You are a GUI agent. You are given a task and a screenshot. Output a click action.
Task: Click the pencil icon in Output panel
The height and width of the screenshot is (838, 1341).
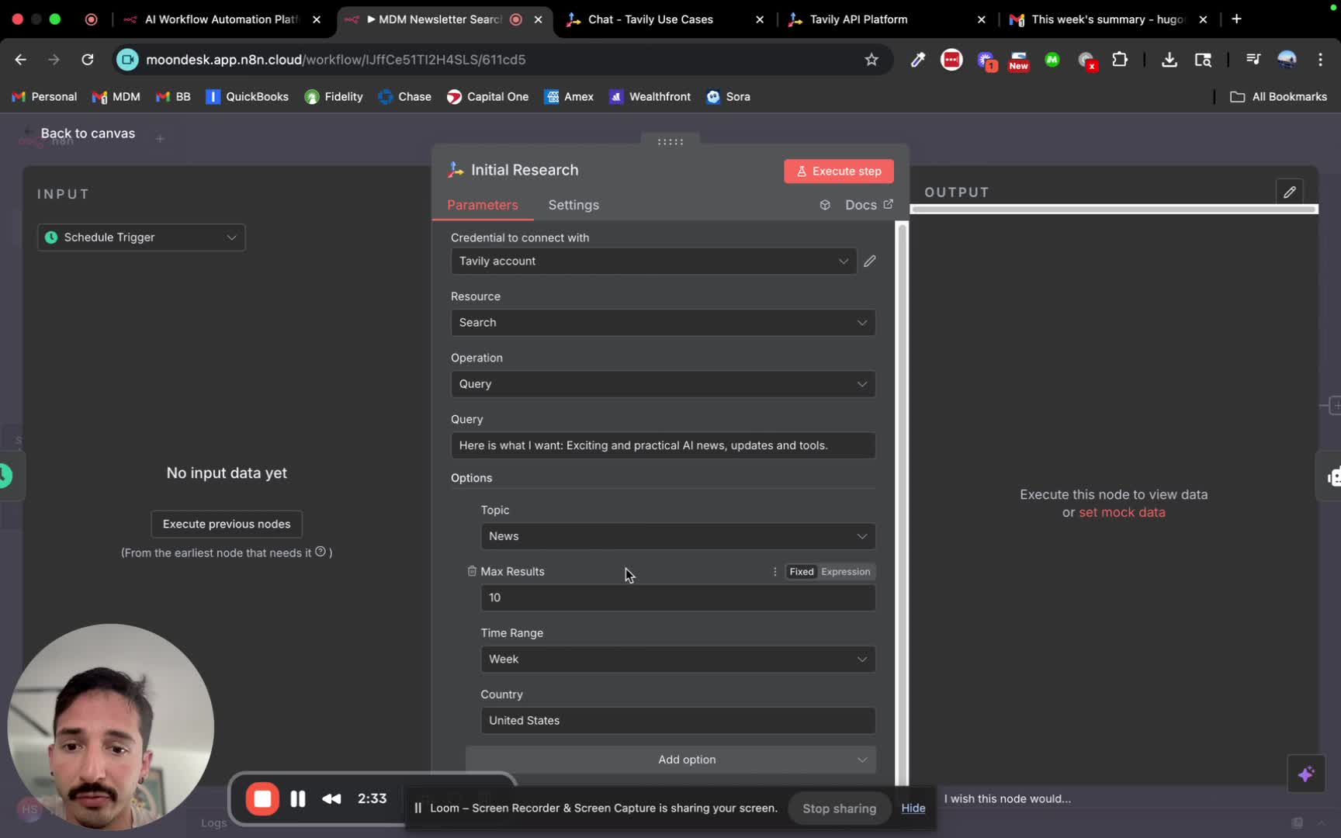tap(1289, 192)
